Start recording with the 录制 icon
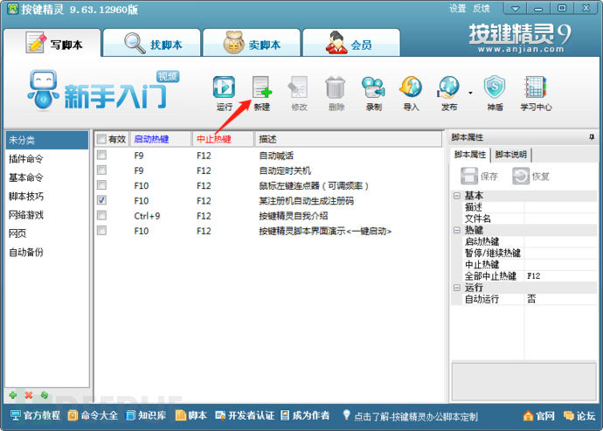 coord(373,87)
